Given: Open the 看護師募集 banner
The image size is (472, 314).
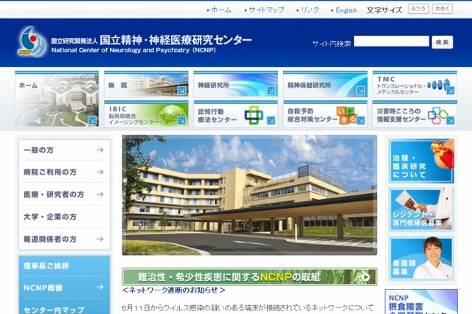Looking at the screenshot, I should pyautogui.click(x=421, y=259).
